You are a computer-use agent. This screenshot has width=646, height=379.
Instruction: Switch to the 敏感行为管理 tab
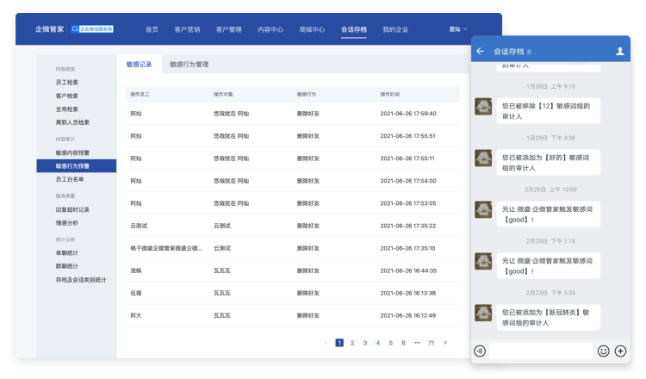point(189,65)
